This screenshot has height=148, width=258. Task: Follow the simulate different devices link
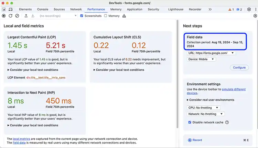[x=234, y=89]
